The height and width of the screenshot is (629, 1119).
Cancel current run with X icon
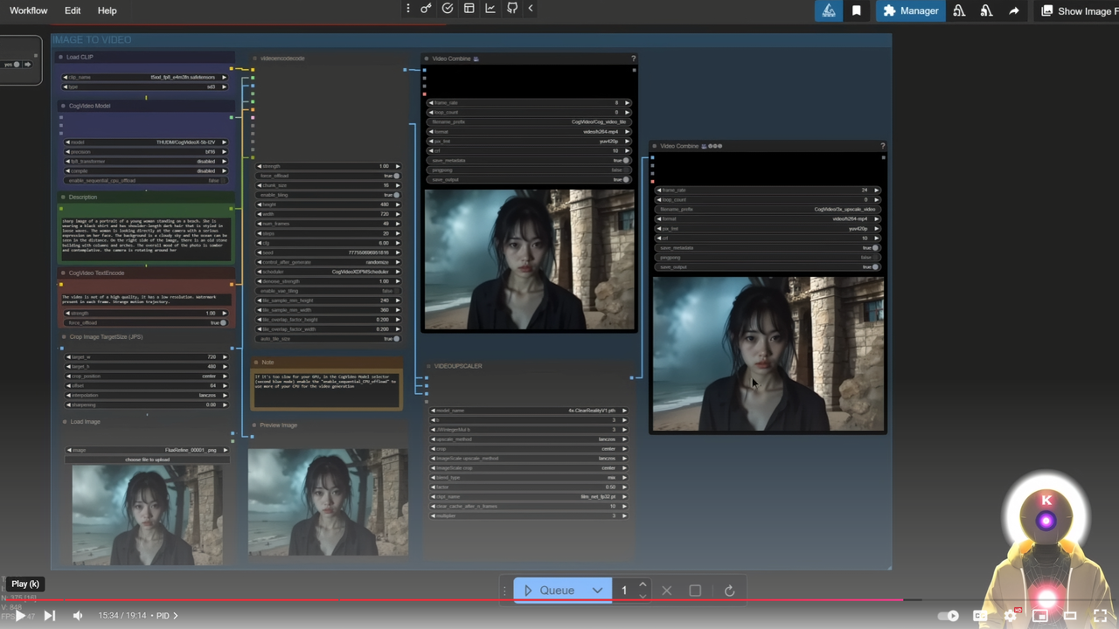667,591
